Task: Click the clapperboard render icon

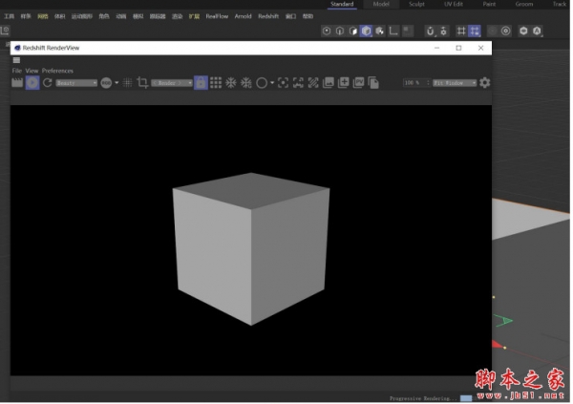Action: [x=17, y=83]
